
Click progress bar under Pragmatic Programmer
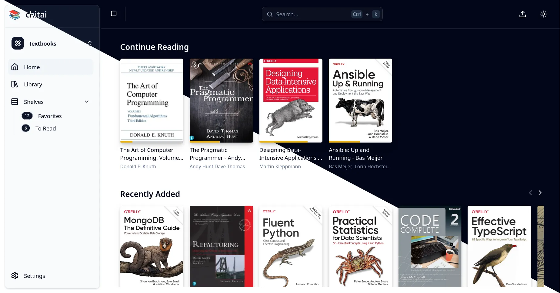point(221,142)
